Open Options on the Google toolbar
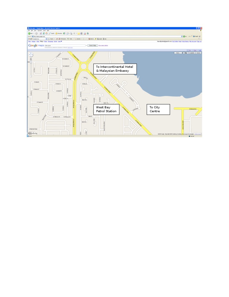229x297 pixels. point(91,39)
